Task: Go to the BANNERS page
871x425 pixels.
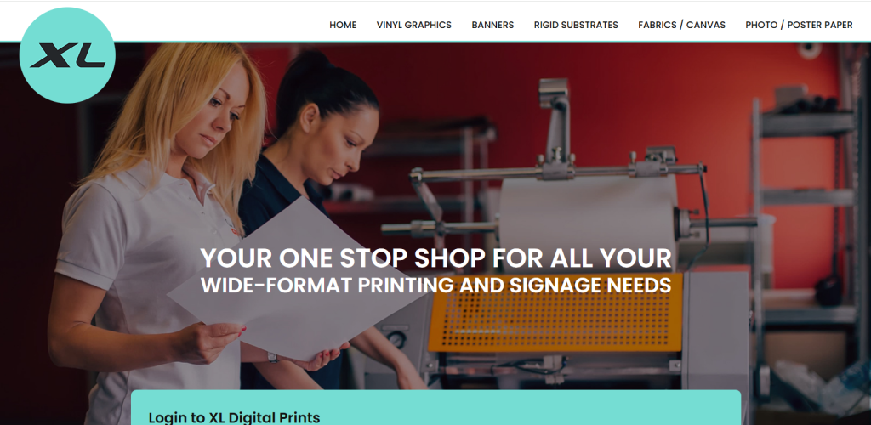Action: (492, 25)
